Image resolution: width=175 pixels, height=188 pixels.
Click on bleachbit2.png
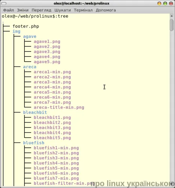click(52, 123)
